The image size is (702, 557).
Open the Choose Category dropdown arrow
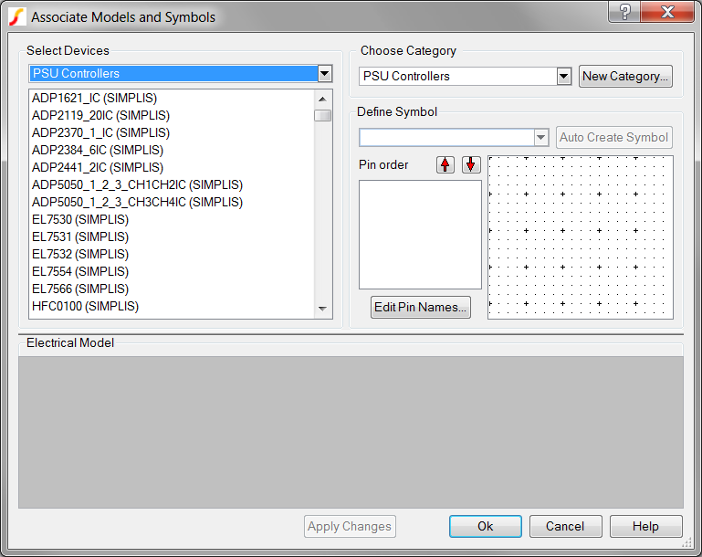pos(563,76)
